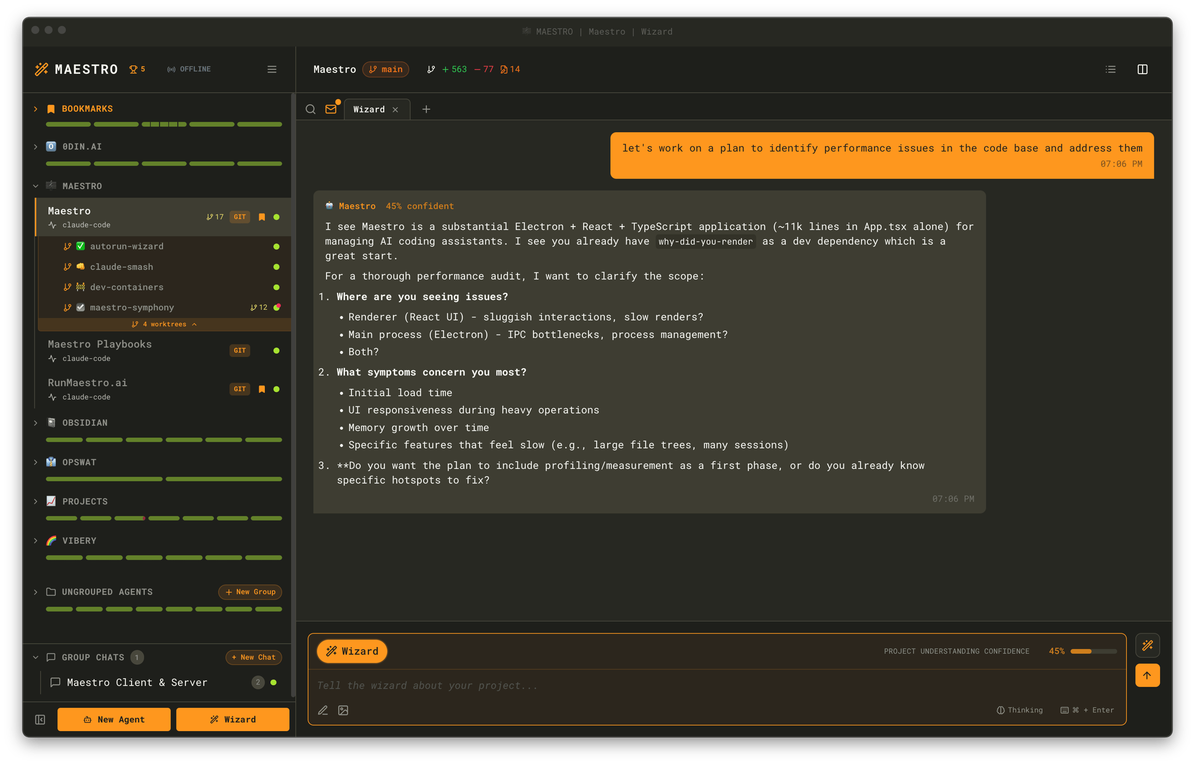Viewport: 1195px width, 765px height.
Task: Expand the OPSWAT group
Action: coord(36,462)
